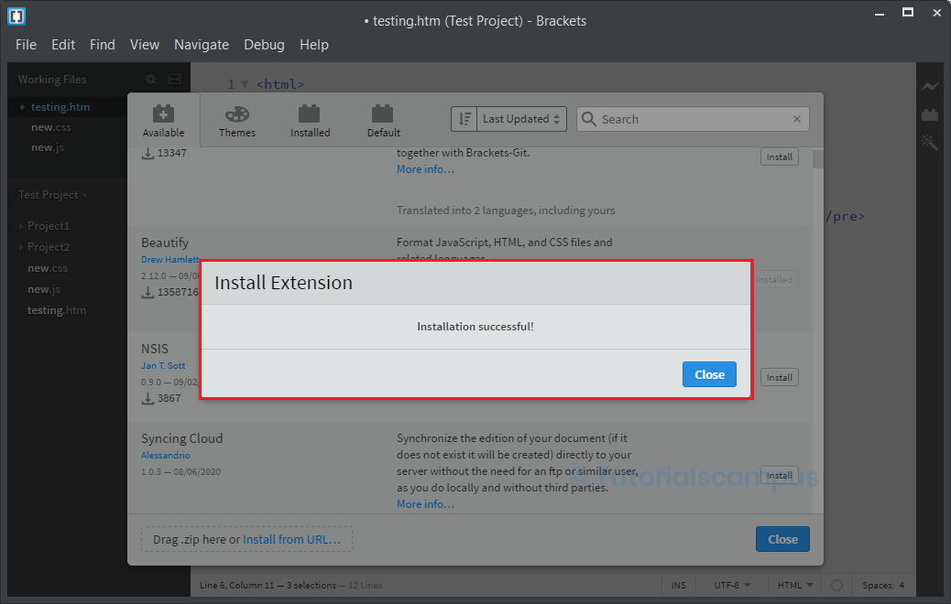Click the Install from URL link
The height and width of the screenshot is (604, 951).
291,540
